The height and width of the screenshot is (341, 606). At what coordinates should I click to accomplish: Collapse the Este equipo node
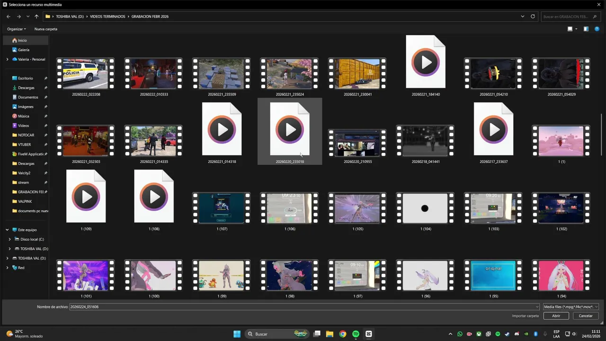point(7,230)
